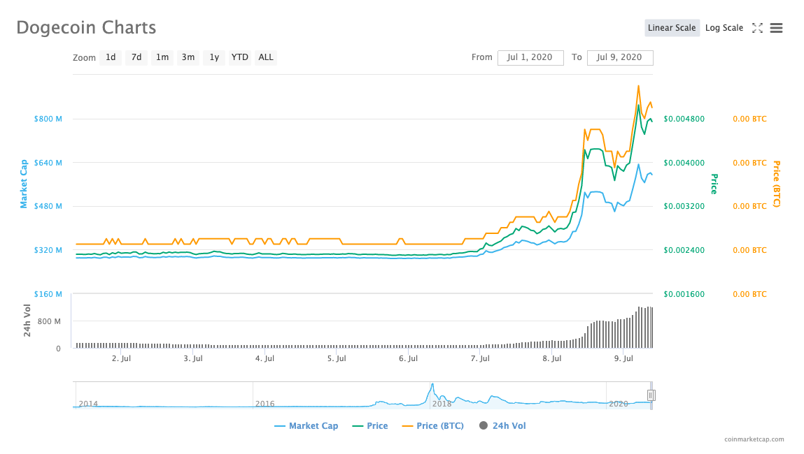
Task: Set zoom range to 3m
Action: coord(188,57)
